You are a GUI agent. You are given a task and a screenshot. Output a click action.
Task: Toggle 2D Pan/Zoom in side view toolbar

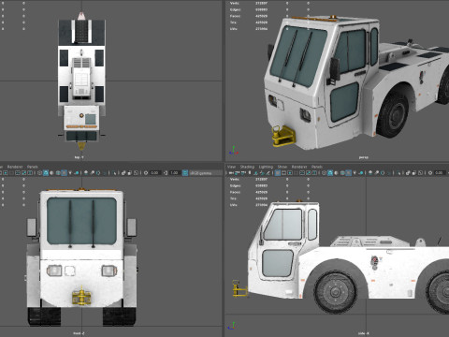tap(262, 172)
